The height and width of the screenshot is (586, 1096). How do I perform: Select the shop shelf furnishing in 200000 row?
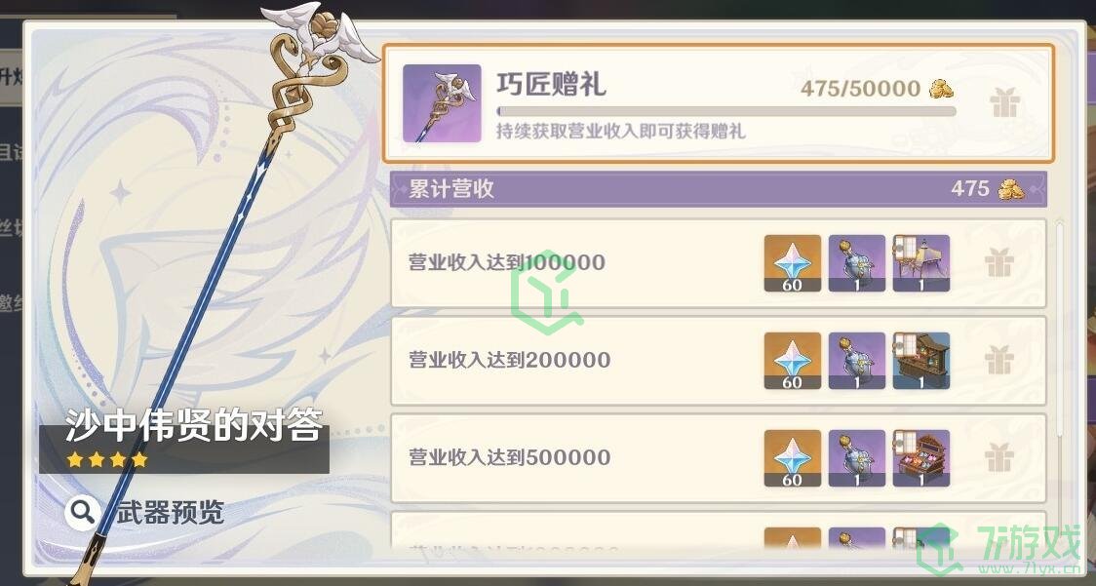921,361
